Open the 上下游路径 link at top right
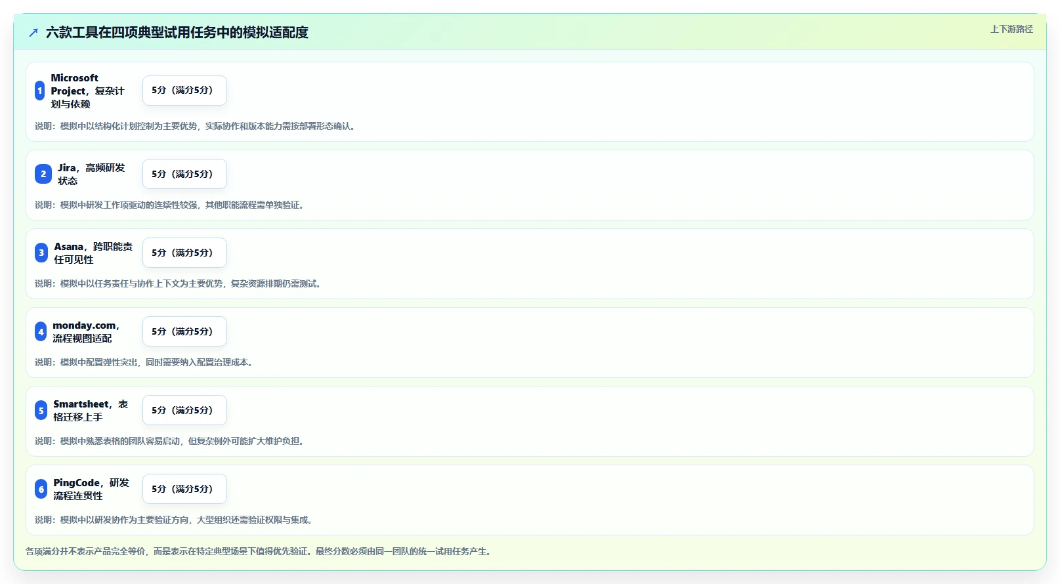Image resolution: width=1060 pixels, height=584 pixels. coord(1011,29)
